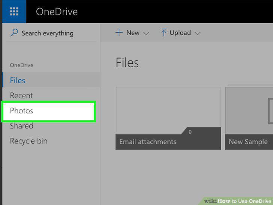Open the app launcher grid icon
The width and height of the screenshot is (273, 205).
click(x=14, y=12)
